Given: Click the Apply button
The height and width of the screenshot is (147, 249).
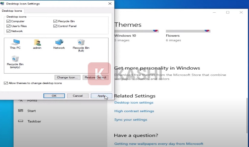Looking at the screenshot, I should (x=101, y=96).
